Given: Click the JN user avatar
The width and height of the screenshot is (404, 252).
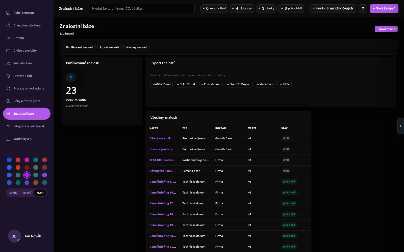Looking at the screenshot, I should click(14, 236).
